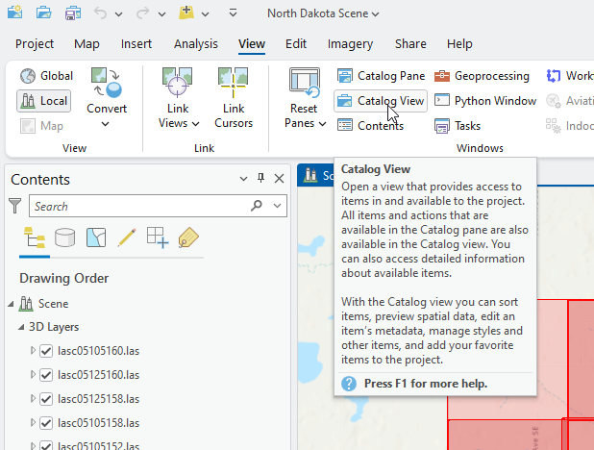The width and height of the screenshot is (594, 450).
Task: Open the Customize Quick Access Toolbar menu
Action: [x=233, y=13]
